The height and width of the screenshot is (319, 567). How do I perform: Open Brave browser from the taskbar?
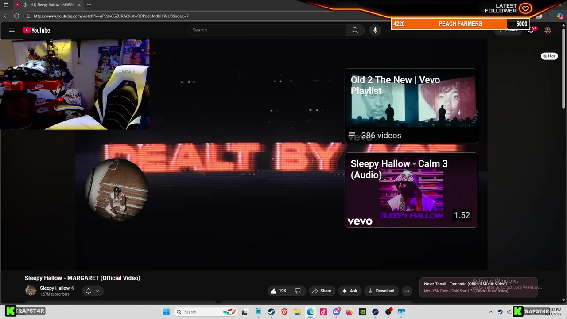coord(284,312)
